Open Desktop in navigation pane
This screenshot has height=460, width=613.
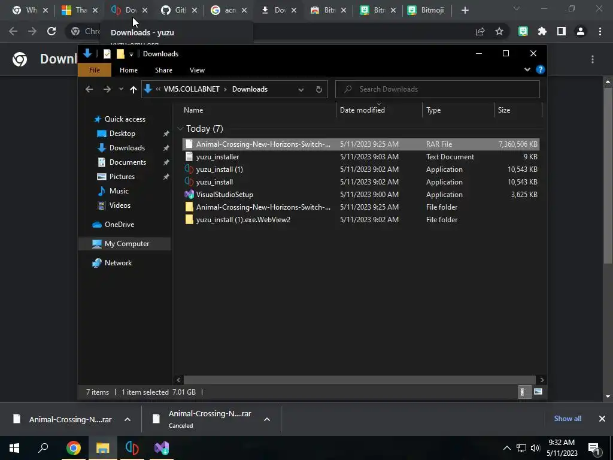[122, 134]
